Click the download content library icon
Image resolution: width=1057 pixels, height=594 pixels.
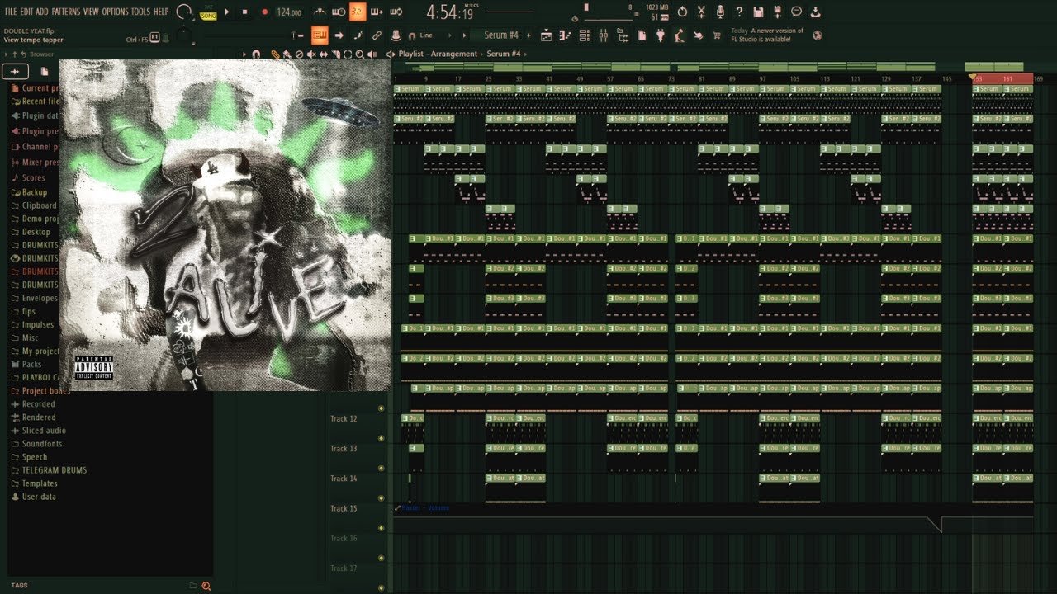(x=816, y=12)
